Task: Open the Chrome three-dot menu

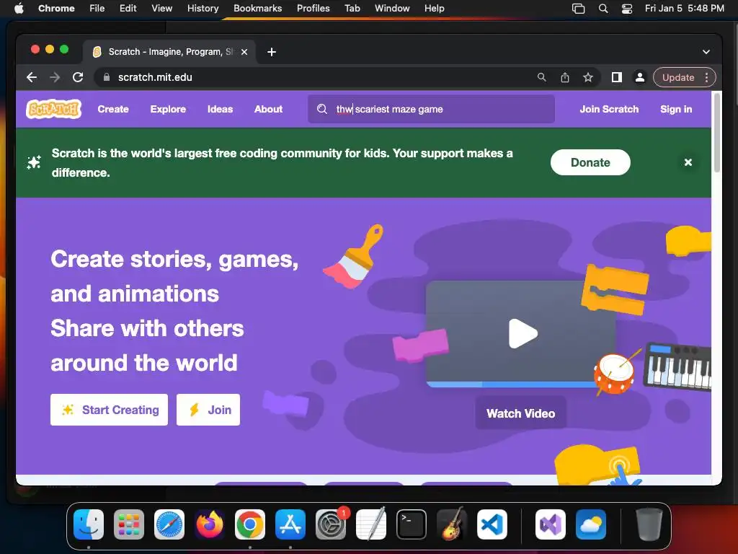Action: click(x=706, y=77)
